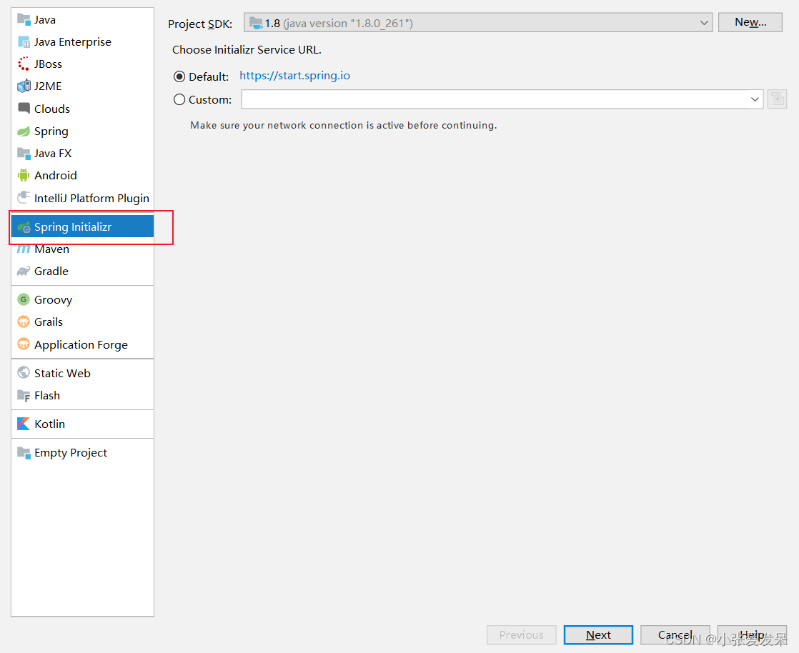The height and width of the screenshot is (653, 799).
Task: Click the Next button
Action: (598, 634)
